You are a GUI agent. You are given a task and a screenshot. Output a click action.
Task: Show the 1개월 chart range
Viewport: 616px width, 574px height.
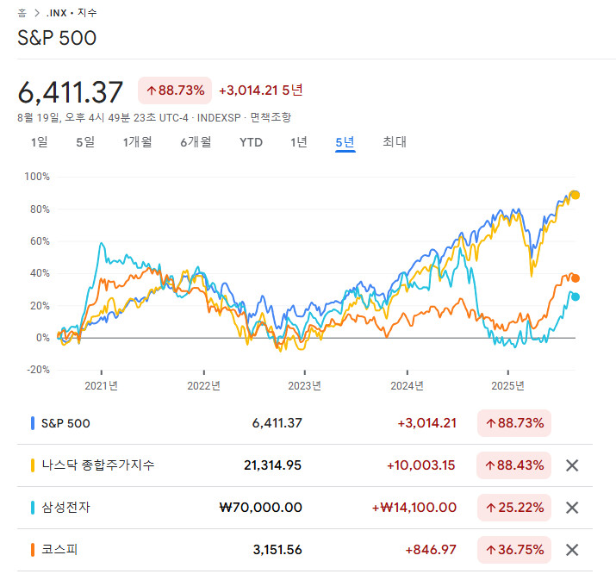click(x=137, y=142)
